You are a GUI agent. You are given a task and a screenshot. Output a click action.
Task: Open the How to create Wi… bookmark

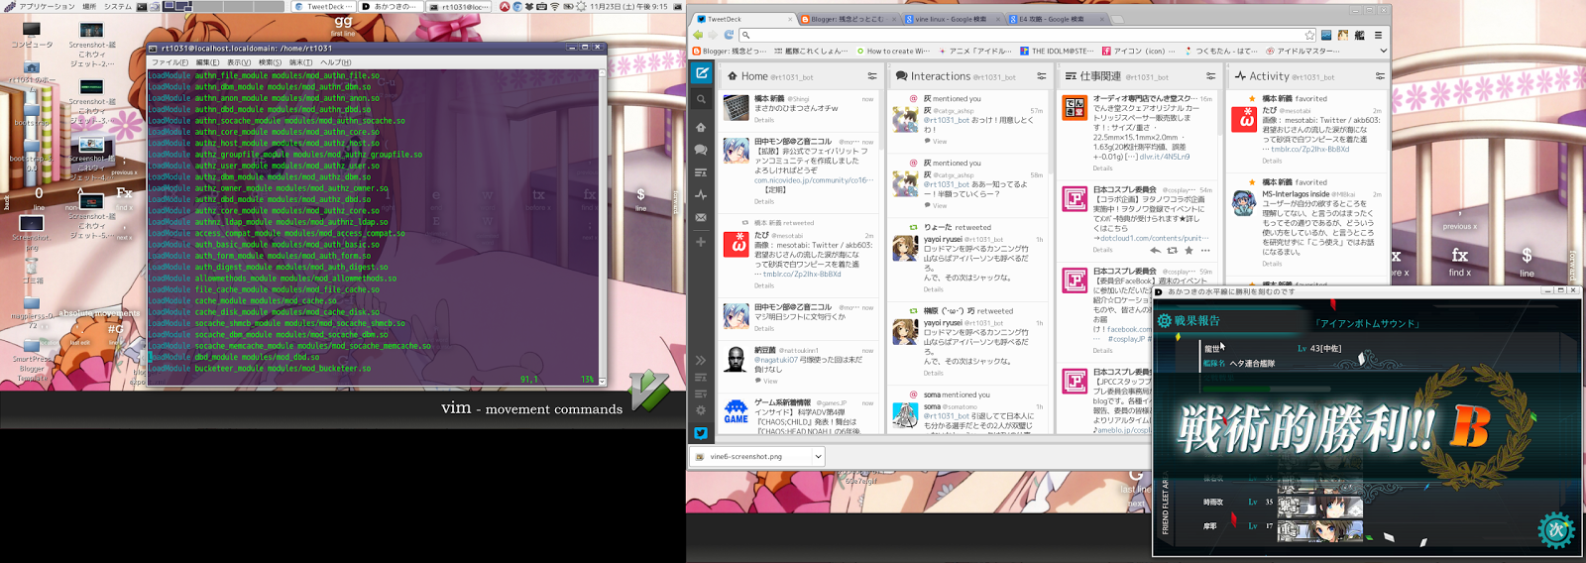coord(893,51)
